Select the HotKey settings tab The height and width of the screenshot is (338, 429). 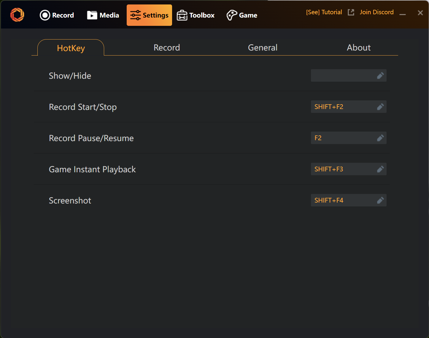(x=71, y=48)
